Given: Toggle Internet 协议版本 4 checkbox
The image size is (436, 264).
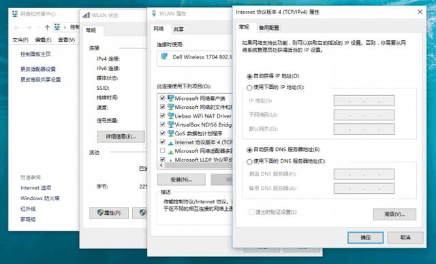Looking at the screenshot, I should [163, 142].
